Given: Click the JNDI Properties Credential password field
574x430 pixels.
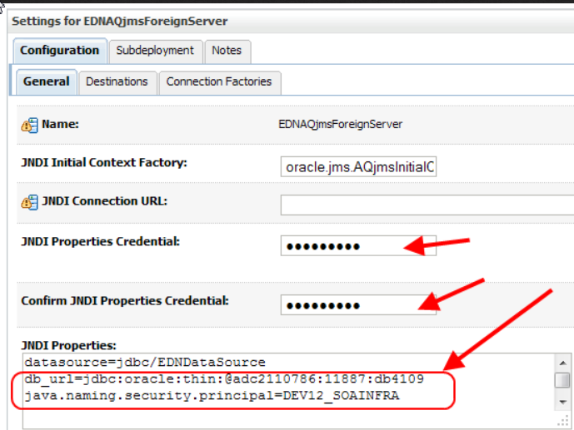Looking at the screenshot, I should point(358,246).
